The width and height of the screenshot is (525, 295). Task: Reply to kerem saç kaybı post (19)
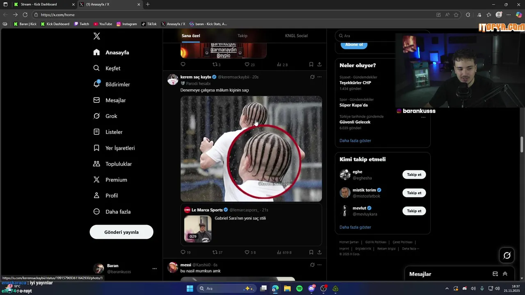click(x=186, y=252)
